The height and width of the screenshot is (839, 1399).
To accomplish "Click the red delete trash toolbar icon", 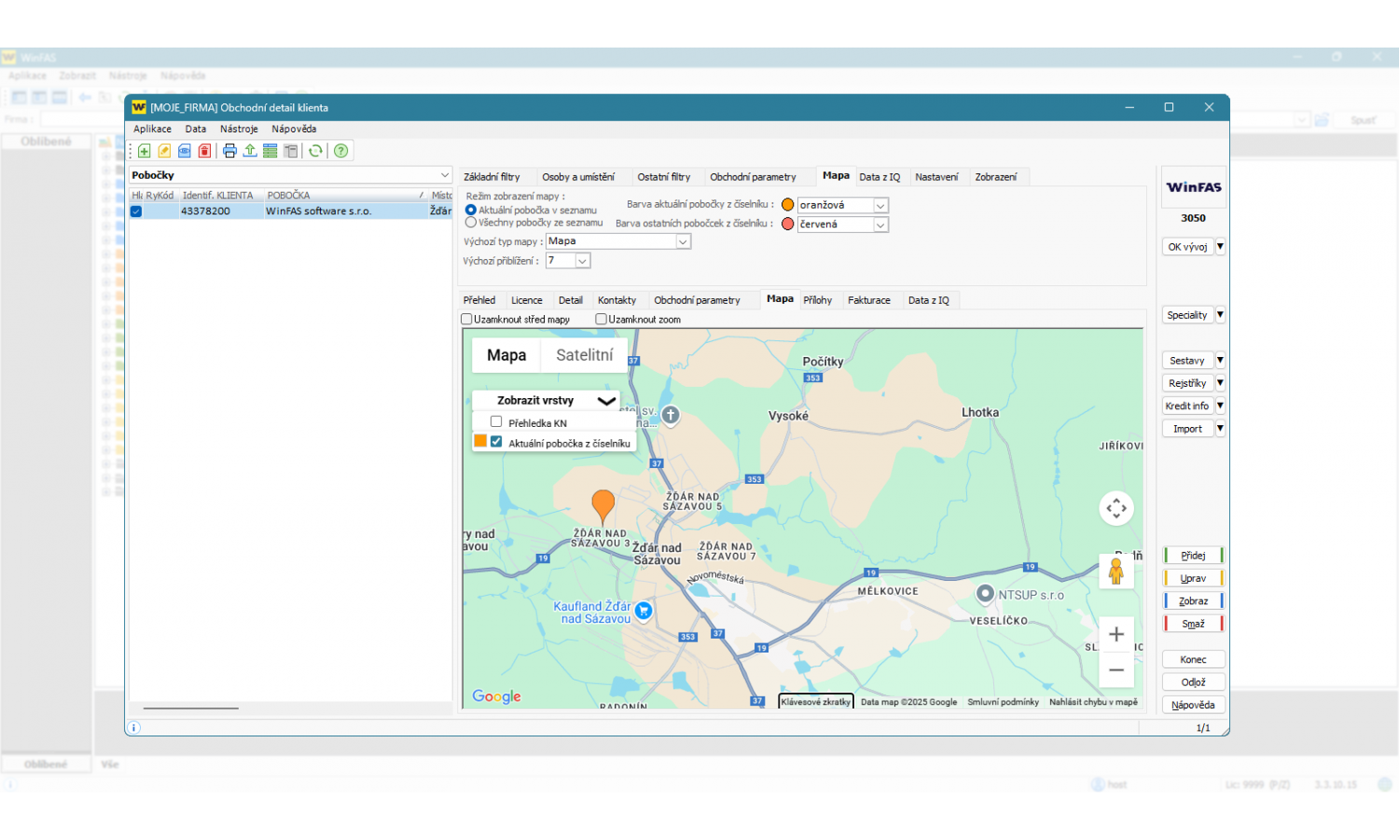I will pos(204,151).
